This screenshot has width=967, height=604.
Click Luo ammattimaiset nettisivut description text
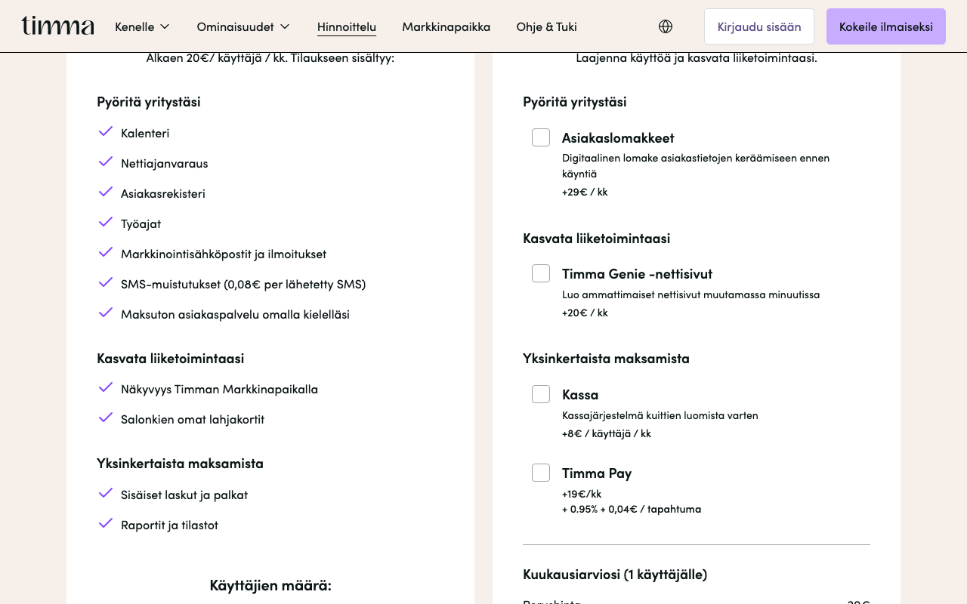[690, 294]
